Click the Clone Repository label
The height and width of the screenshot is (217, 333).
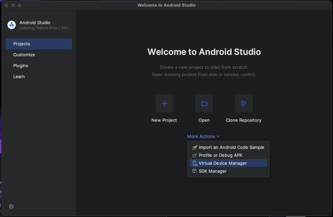tap(244, 120)
